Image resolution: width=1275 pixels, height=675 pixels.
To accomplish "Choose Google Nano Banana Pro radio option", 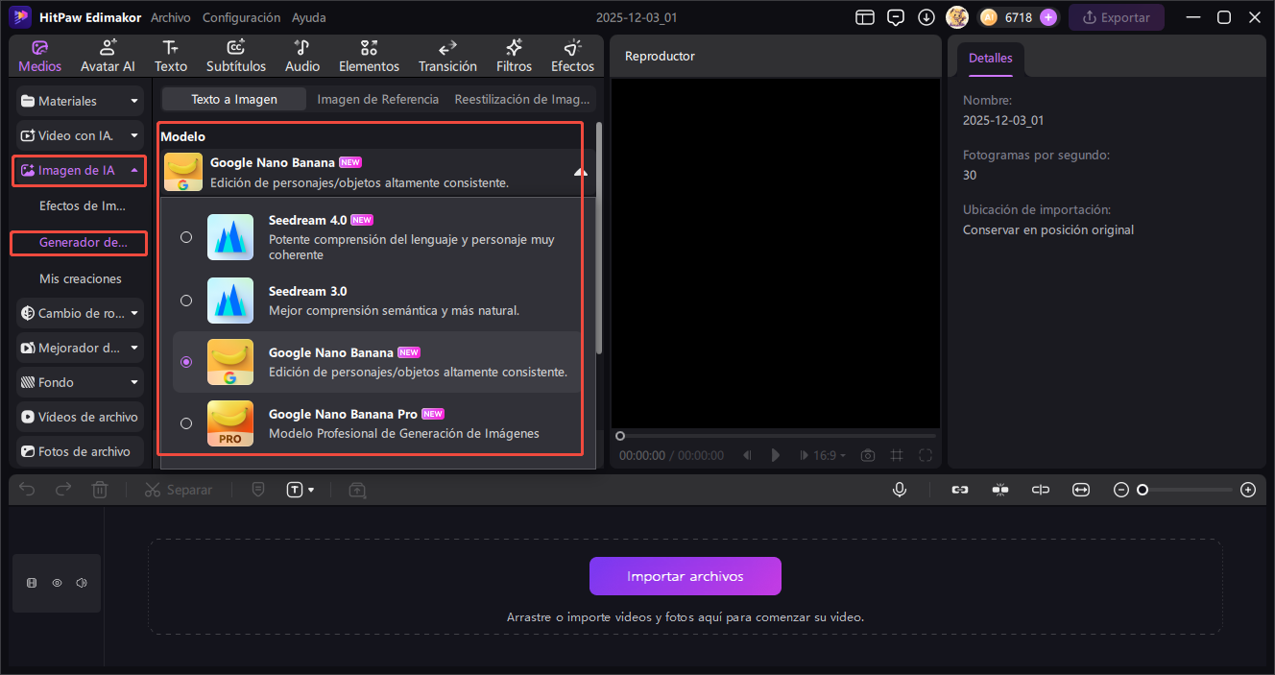I will (186, 423).
